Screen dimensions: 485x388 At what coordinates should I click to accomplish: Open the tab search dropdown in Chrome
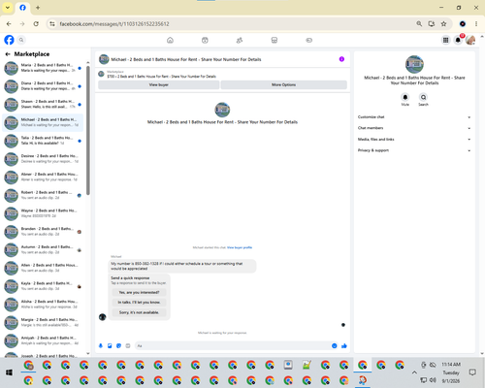click(8, 8)
